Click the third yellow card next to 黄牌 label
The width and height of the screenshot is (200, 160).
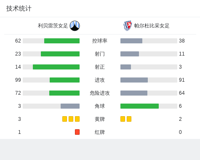77,119
